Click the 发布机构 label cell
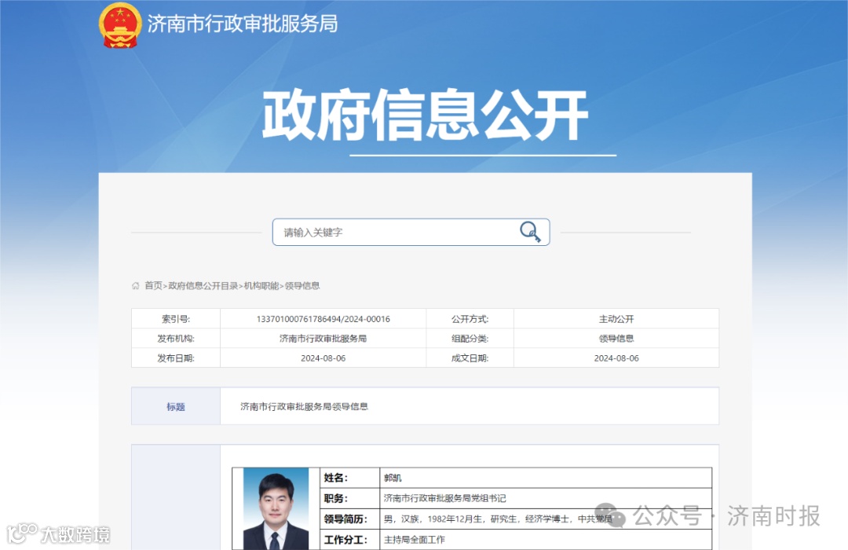This screenshot has width=848, height=550. coord(176,339)
